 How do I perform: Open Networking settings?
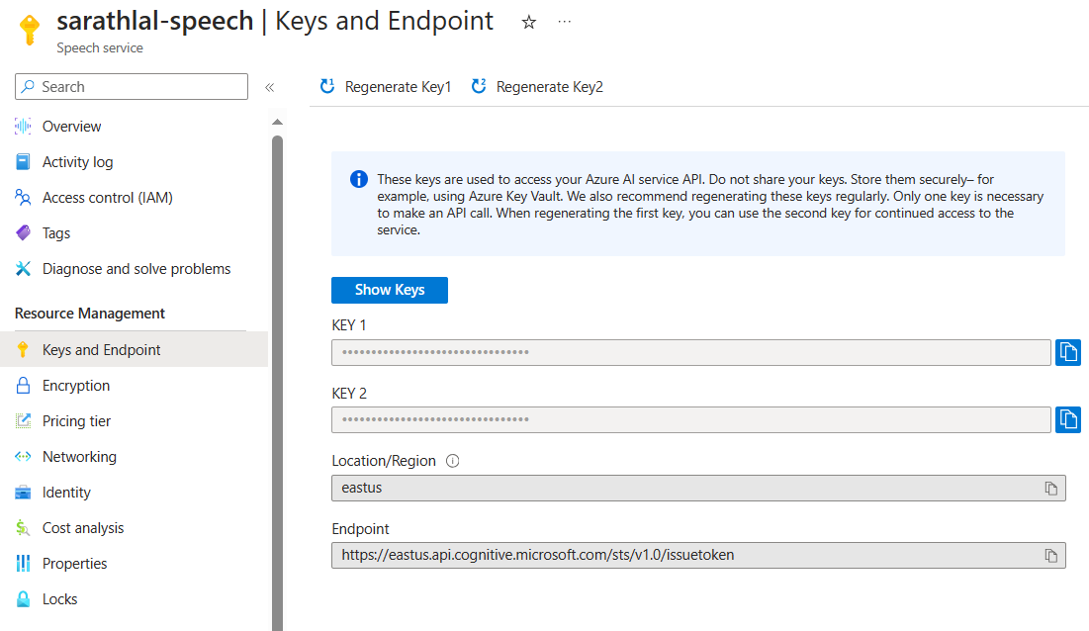[x=79, y=456]
